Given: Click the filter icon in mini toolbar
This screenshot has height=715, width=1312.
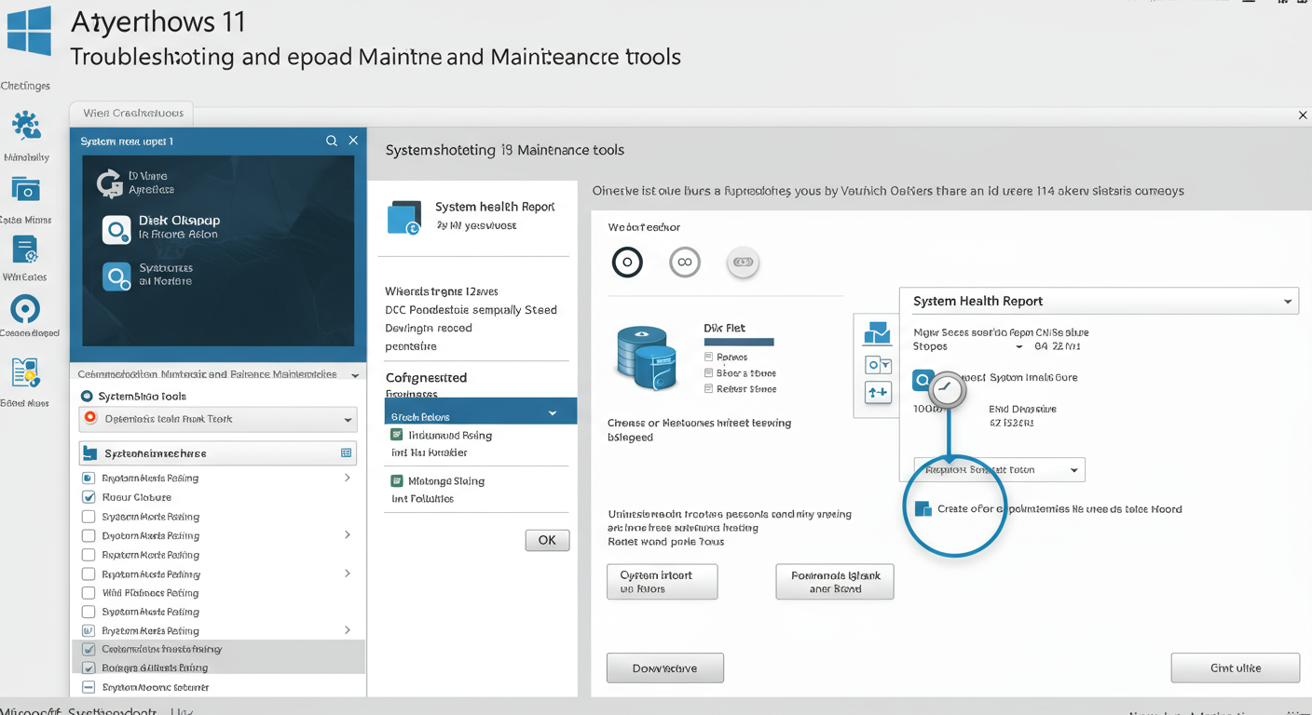Looking at the screenshot, I should (x=878, y=365).
